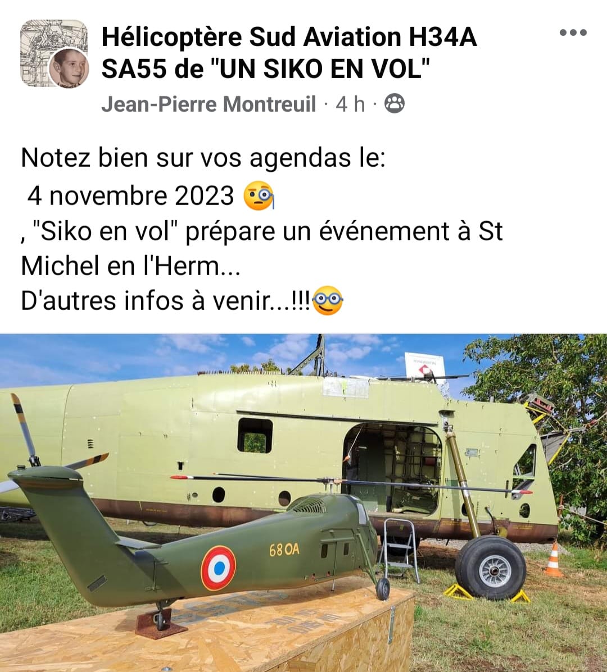Click the Notez bien sur vos agendas text
The height and width of the screenshot is (672, 607).
click(x=203, y=158)
